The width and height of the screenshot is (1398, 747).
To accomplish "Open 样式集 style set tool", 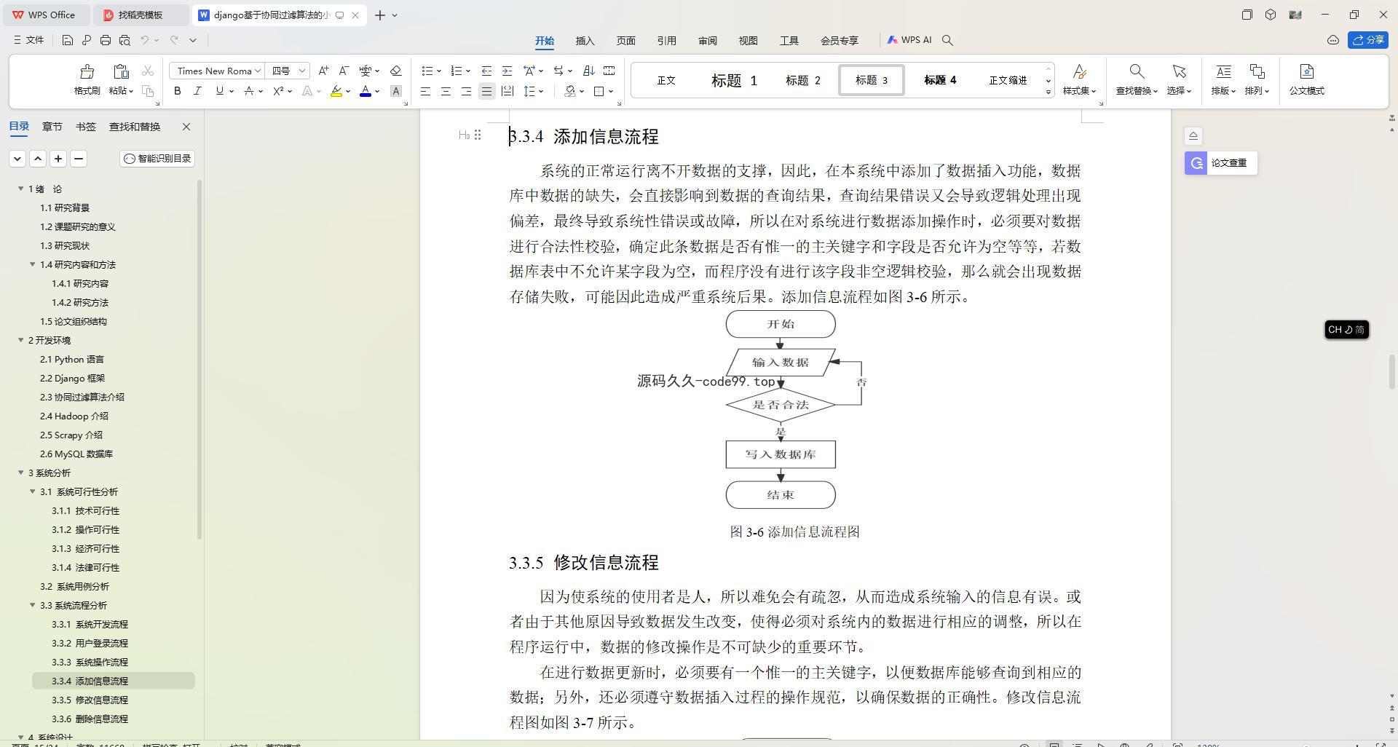I will pyautogui.click(x=1079, y=79).
